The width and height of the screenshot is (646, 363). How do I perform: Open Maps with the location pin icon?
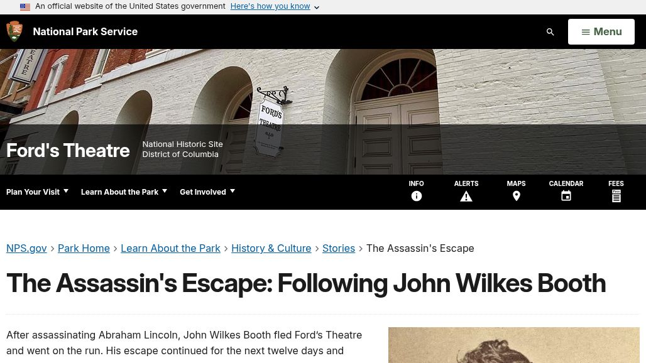click(x=516, y=197)
